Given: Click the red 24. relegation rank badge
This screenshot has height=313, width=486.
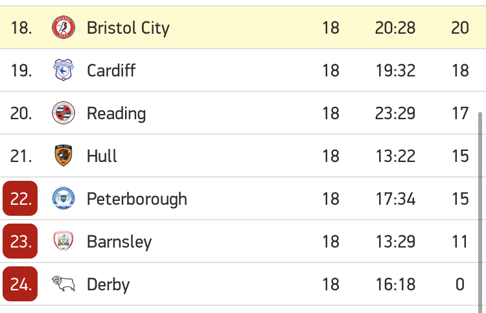Looking at the screenshot, I should coord(20,284).
